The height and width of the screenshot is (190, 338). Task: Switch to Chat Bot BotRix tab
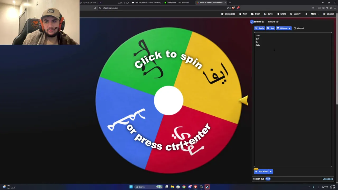(147, 3)
